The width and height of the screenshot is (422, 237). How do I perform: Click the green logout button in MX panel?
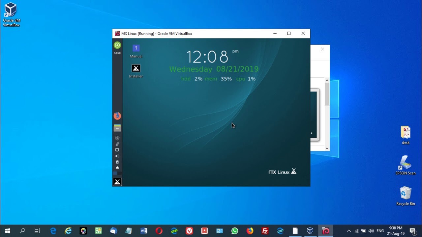117,45
